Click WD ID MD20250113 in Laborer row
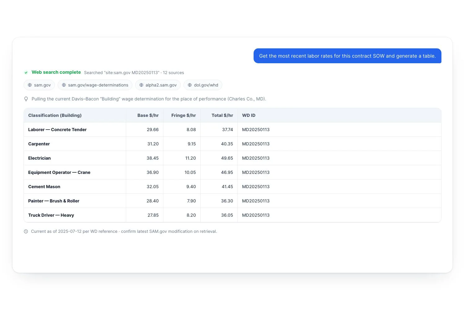465x310 pixels. (x=256, y=130)
